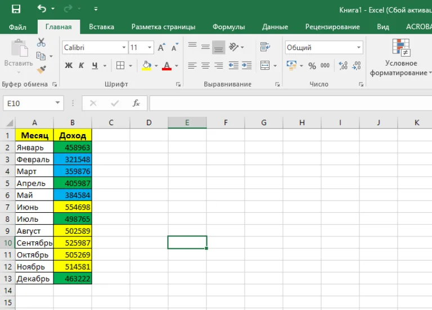Image resolution: width=432 pixels, height=310 pixels.
Task: Open the Name Box dropdown arrow
Action: pyautogui.click(x=57, y=103)
